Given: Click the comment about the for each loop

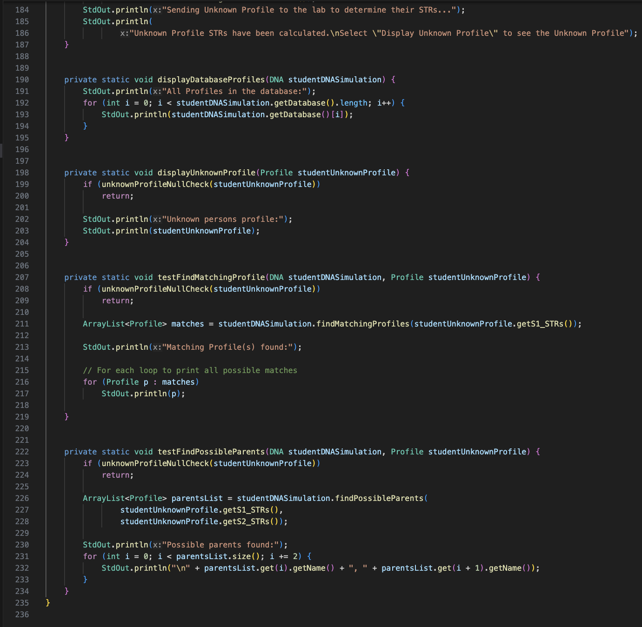Looking at the screenshot, I should (x=190, y=370).
